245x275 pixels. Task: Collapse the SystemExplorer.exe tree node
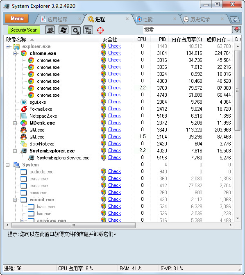pyautogui.click(x=15, y=151)
